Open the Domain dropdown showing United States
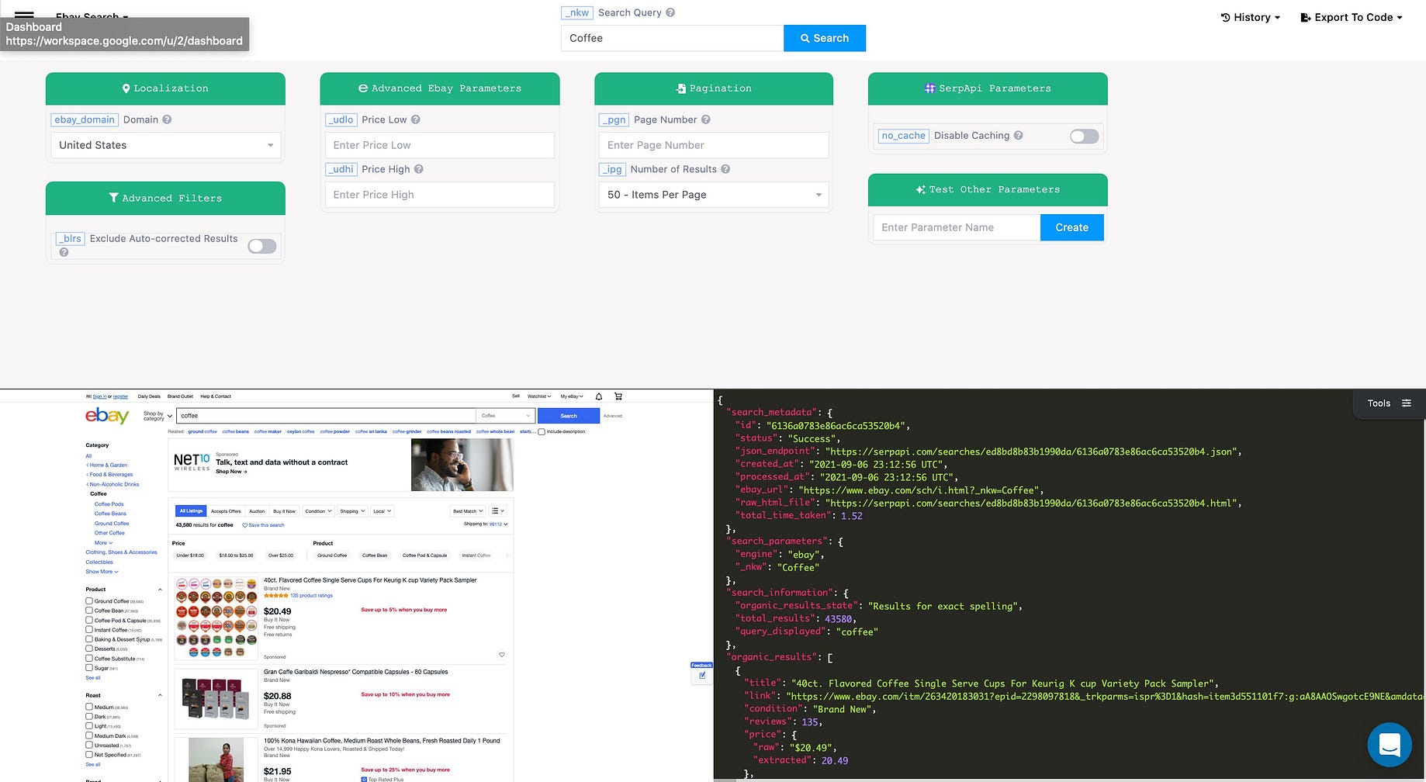Viewport: 1426px width, 782px height. coord(164,145)
